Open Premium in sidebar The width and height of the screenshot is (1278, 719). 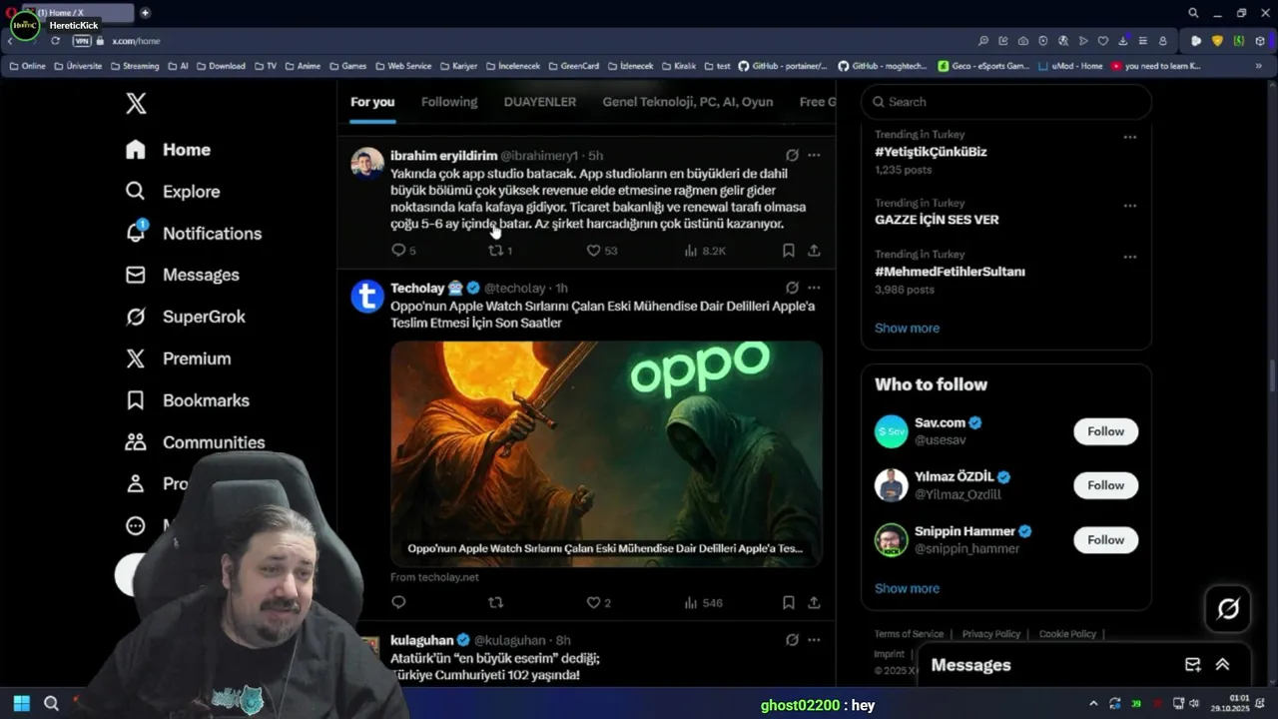(x=178, y=359)
